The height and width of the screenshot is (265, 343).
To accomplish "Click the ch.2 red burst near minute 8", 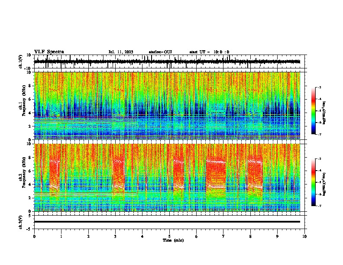I will pyautogui.click(x=255, y=177).
